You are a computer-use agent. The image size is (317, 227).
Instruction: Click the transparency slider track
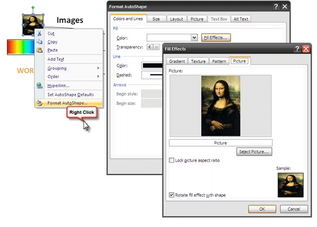pos(156,47)
